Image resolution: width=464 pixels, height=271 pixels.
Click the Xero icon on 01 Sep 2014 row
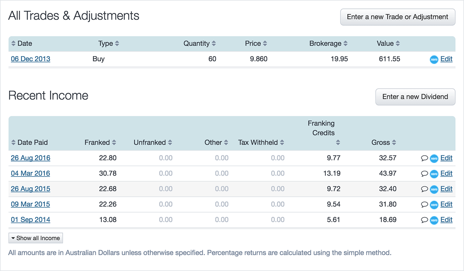[434, 220]
